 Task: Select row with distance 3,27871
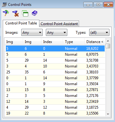click(55, 90)
